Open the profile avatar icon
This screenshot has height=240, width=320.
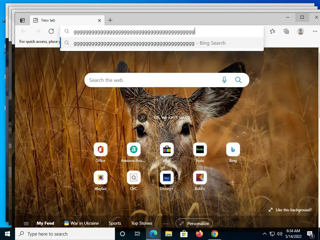pos(300,31)
